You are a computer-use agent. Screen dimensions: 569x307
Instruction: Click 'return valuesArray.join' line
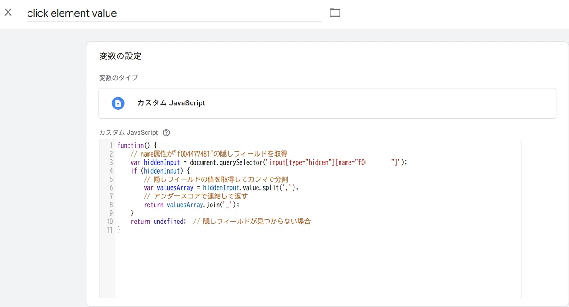tap(192, 205)
